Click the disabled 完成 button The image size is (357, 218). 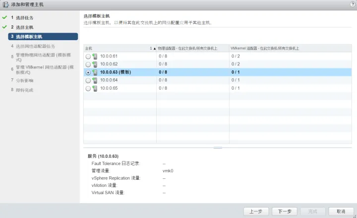313,212
